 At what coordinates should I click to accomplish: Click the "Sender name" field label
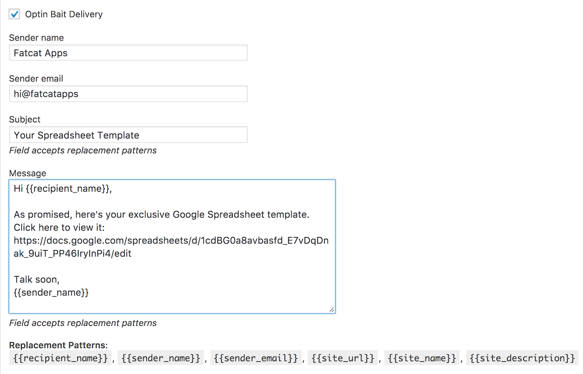[36, 38]
